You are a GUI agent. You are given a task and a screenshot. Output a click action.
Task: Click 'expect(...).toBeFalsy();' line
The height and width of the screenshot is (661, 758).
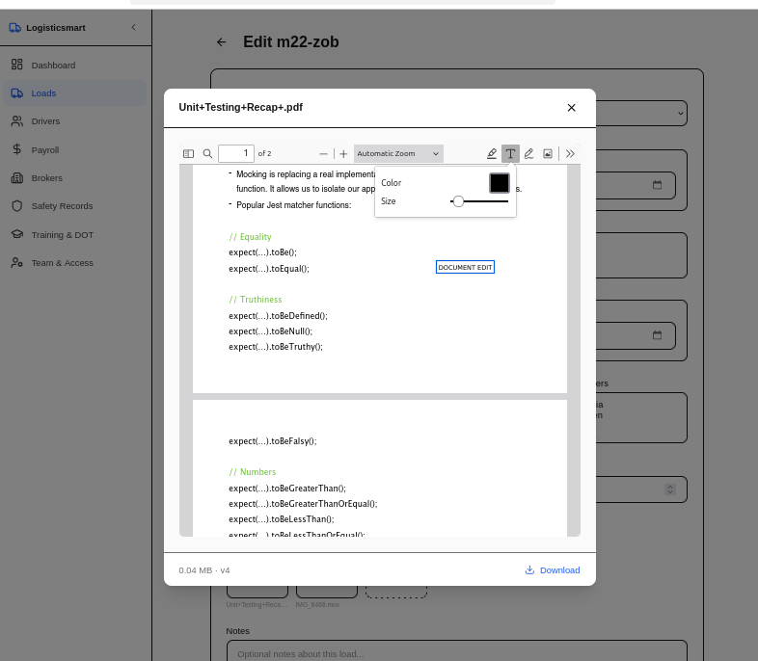(273, 441)
